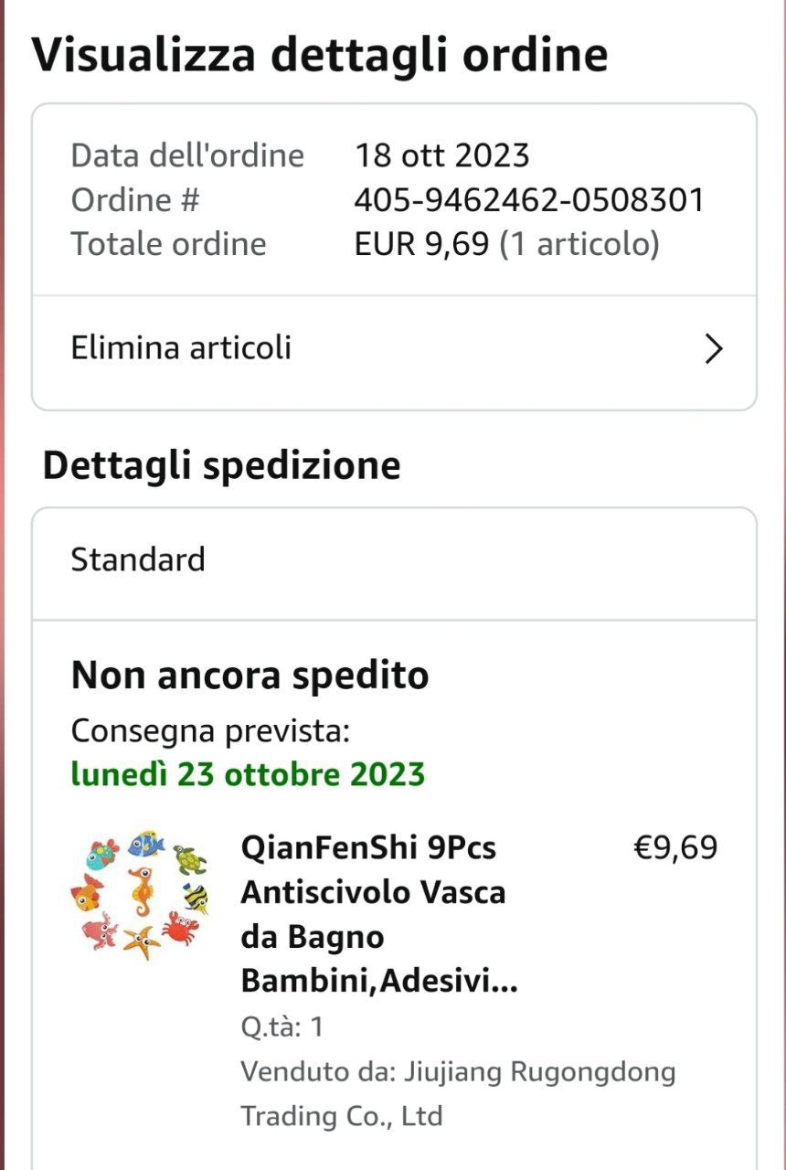The image size is (786, 1170).
Task: Click the Non ancora spedito status heading
Action: point(250,675)
